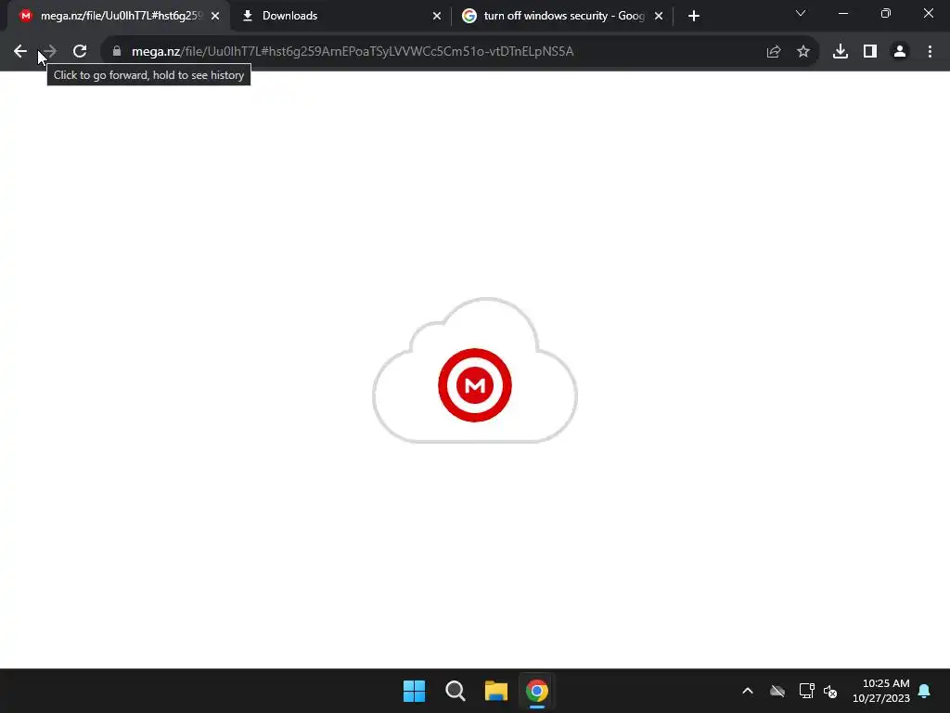Image resolution: width=950 pixels, height=713 pixels.
Task: Bookmark this tab with the star icon
Action: tap(803, 52)
